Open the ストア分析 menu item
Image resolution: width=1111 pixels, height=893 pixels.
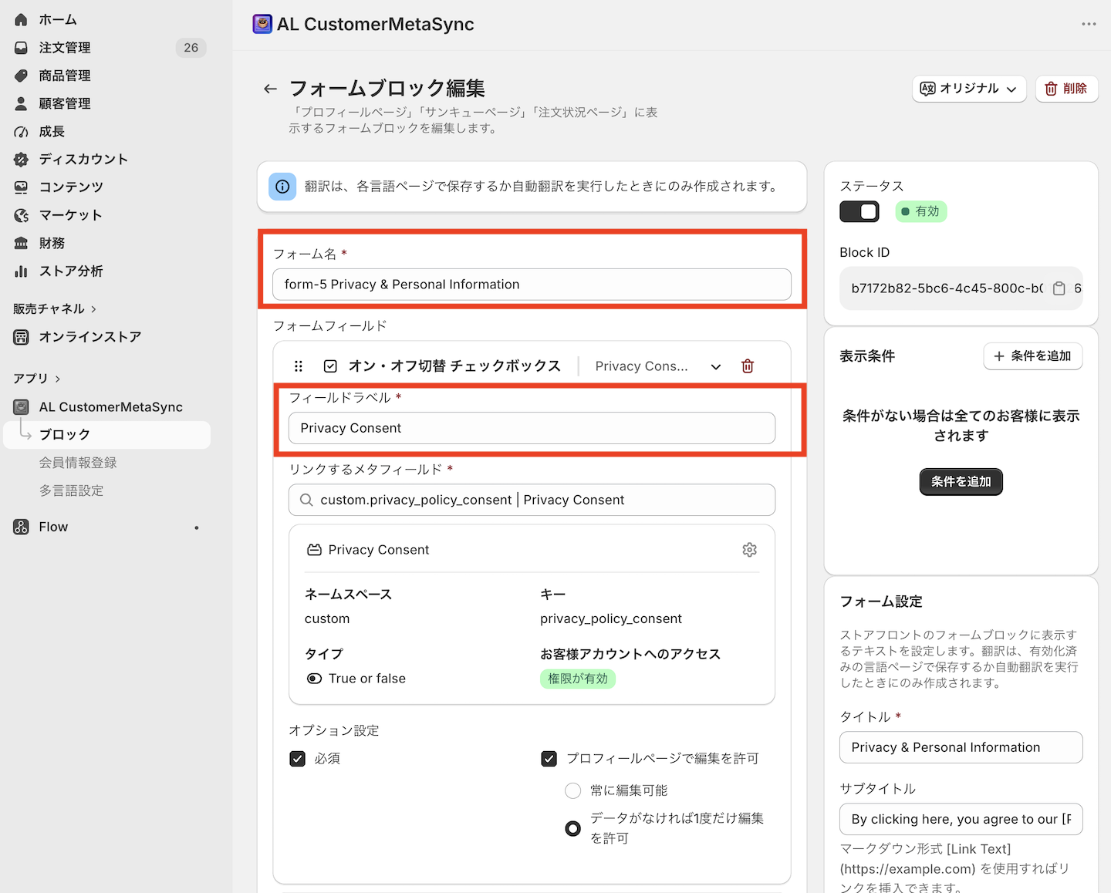point(71,271)
